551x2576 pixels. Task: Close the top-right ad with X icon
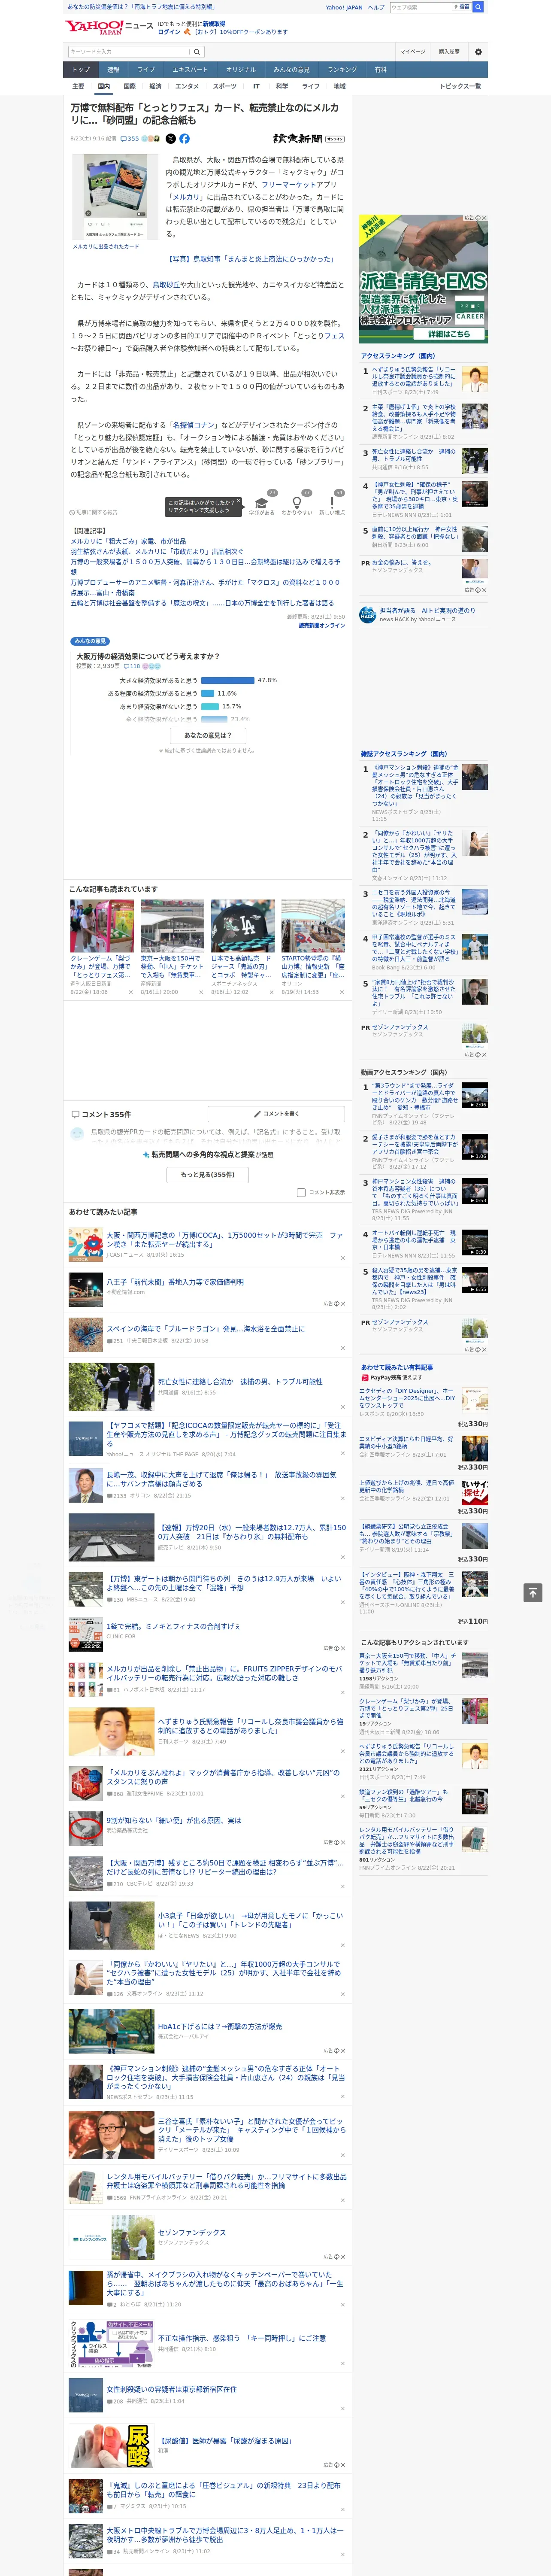coord(484,218)
